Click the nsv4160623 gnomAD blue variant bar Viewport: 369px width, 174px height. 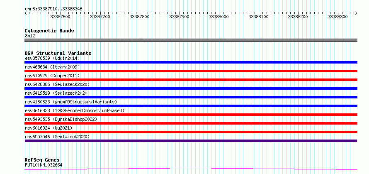(191, 106)
